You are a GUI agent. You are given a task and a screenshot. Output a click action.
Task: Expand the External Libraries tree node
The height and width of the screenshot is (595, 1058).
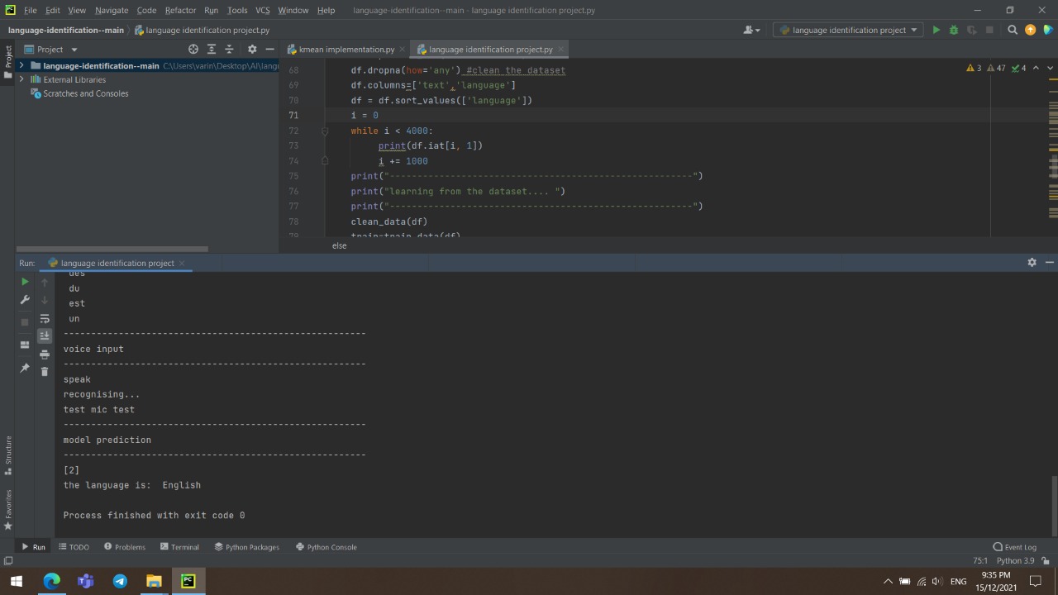[21, 80]
